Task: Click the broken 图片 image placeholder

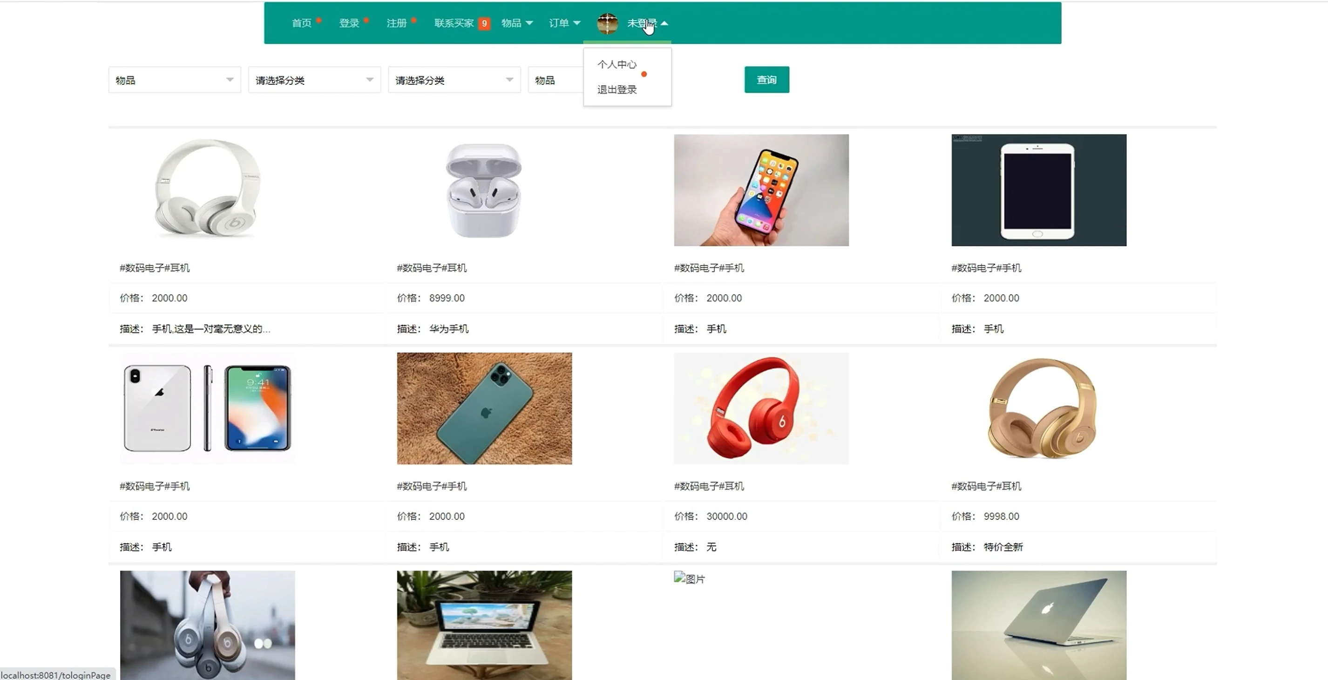Action: click(689, 578)
